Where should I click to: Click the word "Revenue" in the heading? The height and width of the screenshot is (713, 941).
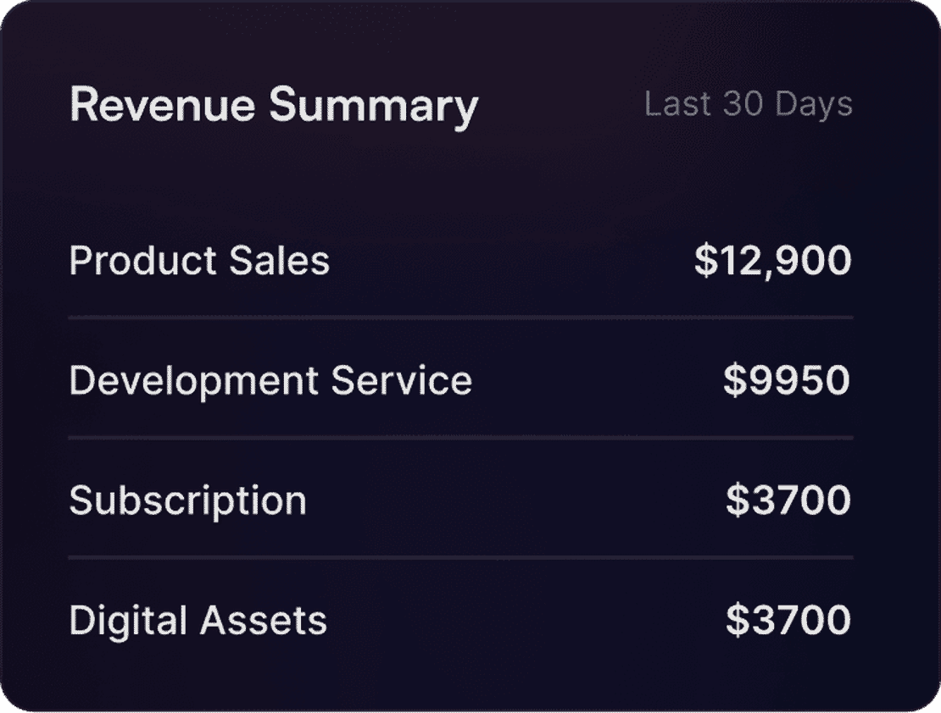coord(162,106)
